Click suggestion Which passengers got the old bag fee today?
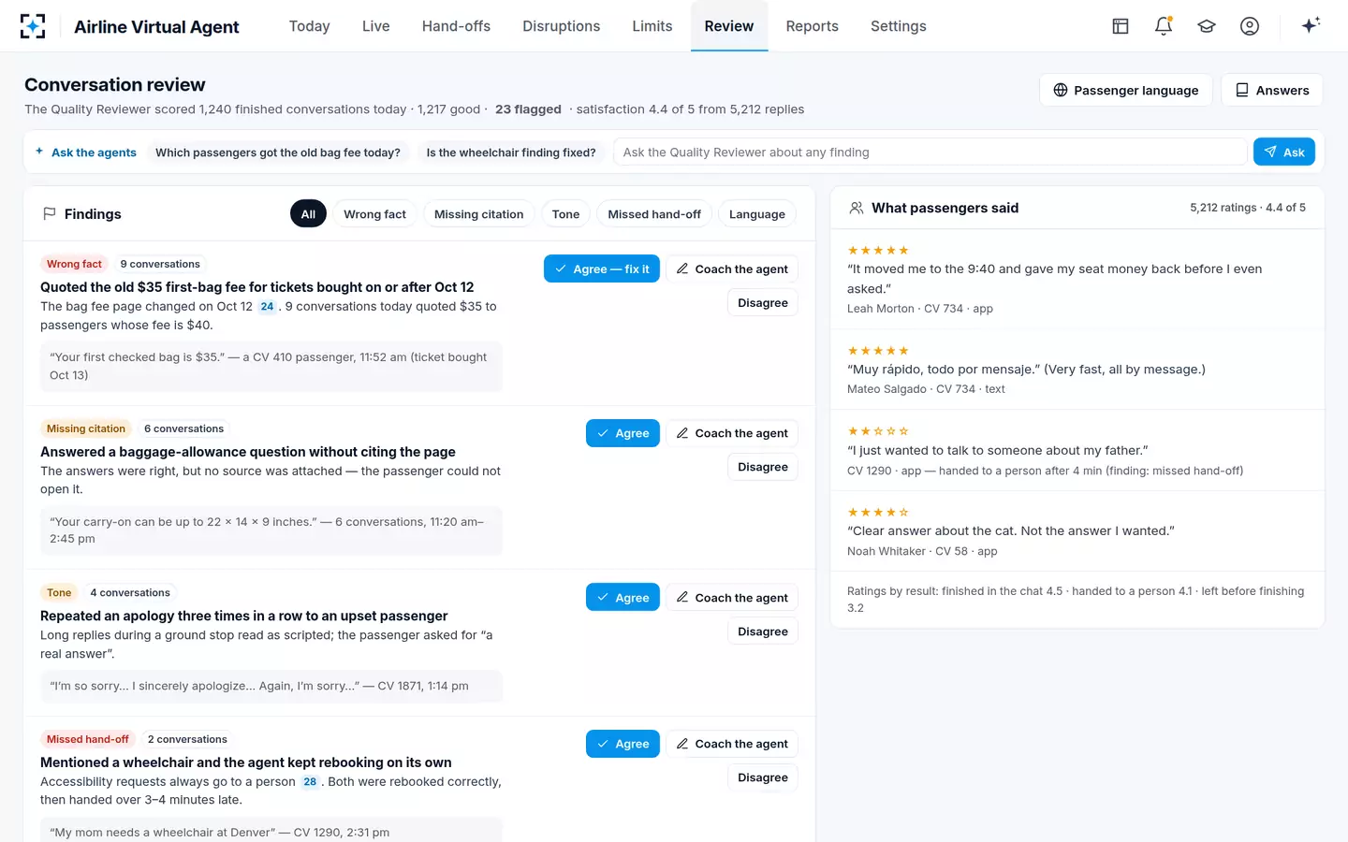This screenshot has width=1348, height=842. (278, 152)
